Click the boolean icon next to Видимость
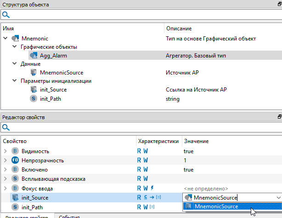 pos(14,151)
